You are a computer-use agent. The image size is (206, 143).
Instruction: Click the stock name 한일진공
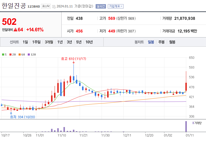tap(14, 6)
